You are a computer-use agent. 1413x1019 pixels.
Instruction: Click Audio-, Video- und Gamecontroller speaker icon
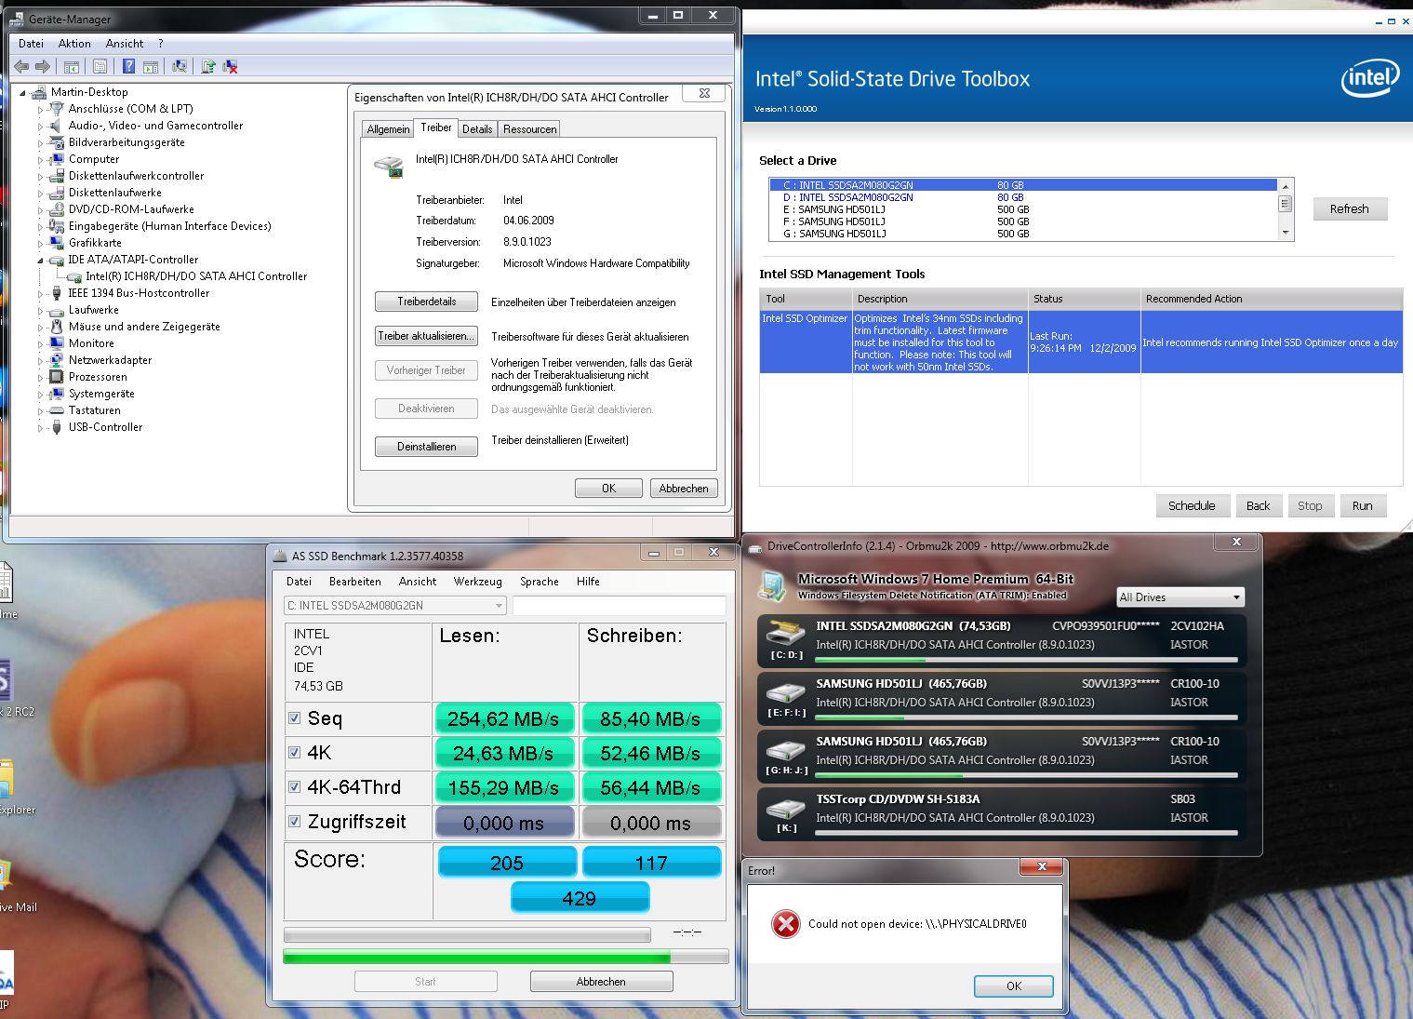[56, 126]
